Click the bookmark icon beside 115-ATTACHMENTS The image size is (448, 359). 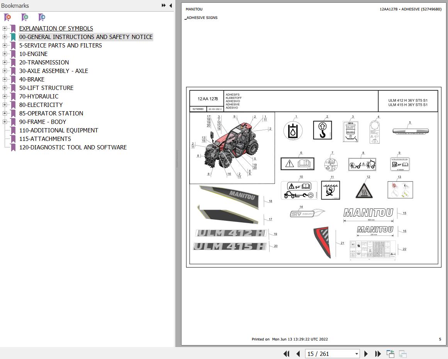tap(13, 139)
